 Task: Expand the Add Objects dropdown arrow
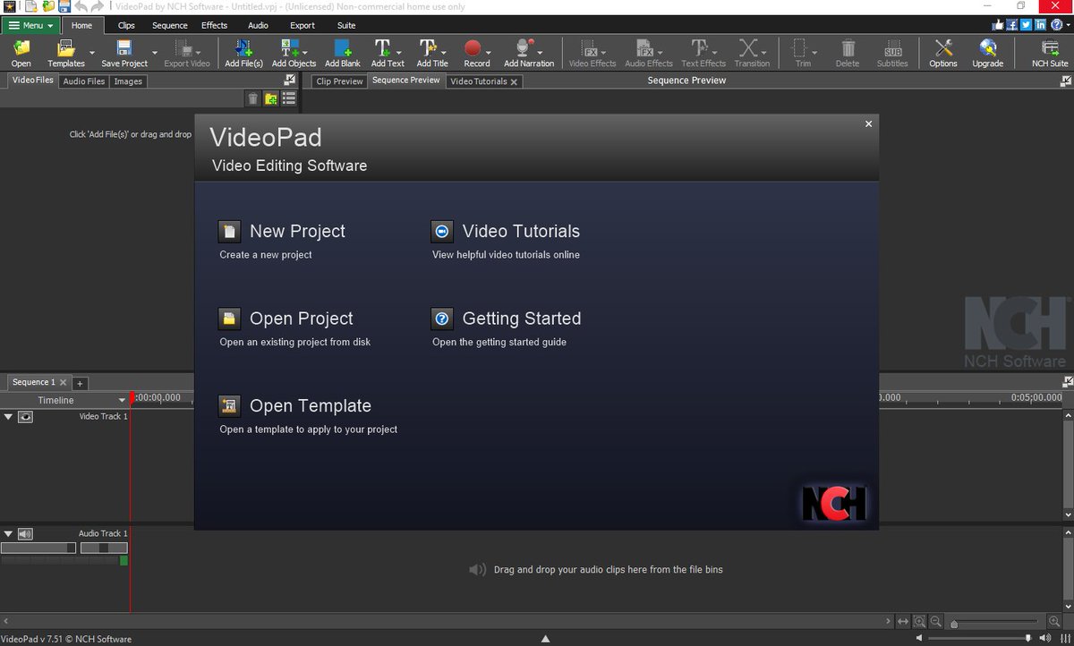click(x=304, y=53)
